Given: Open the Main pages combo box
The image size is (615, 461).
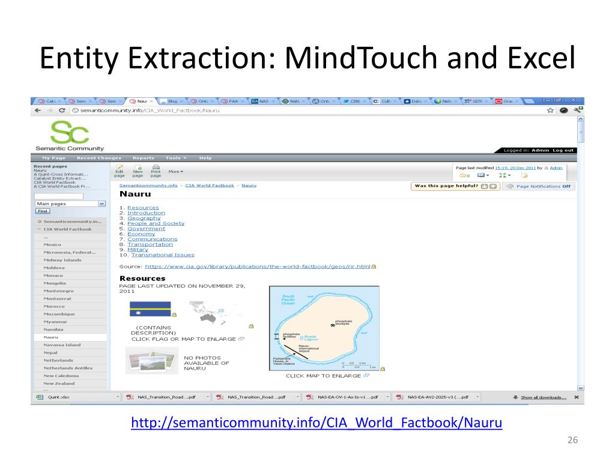Looking at the screenshot, I should [x=70, y=204].
